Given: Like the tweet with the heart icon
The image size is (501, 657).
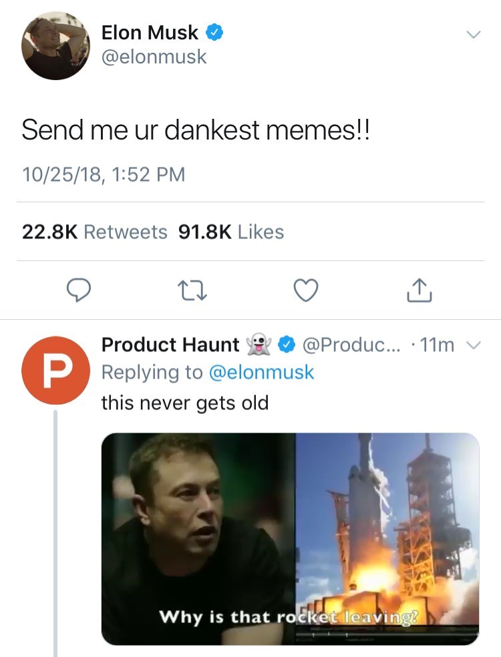Looking at the screenshot, I should [x=307, y=289].
